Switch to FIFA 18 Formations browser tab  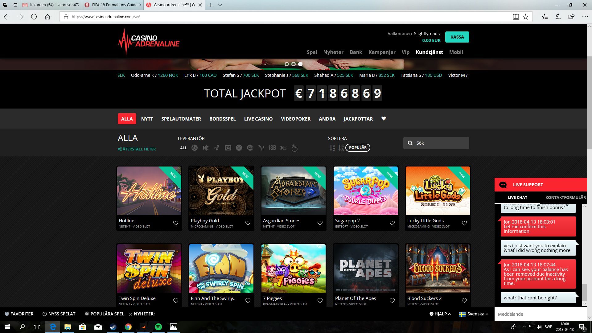click(x=113, y=5)
